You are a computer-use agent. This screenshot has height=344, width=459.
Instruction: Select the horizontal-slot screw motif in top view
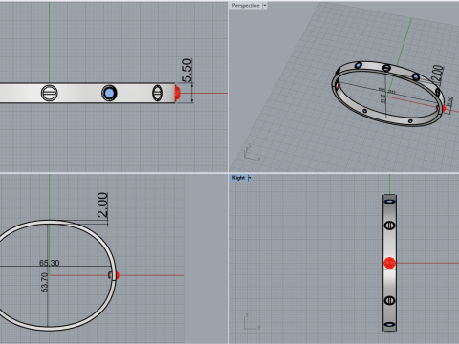click(x=50, y=93)
